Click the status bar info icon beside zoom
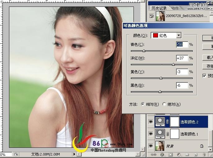This screenshot has height=158, width=213. [16, 155]
